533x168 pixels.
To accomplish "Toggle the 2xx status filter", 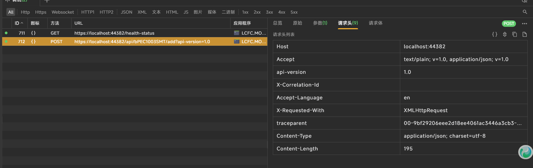I will [x=257, y=12].
